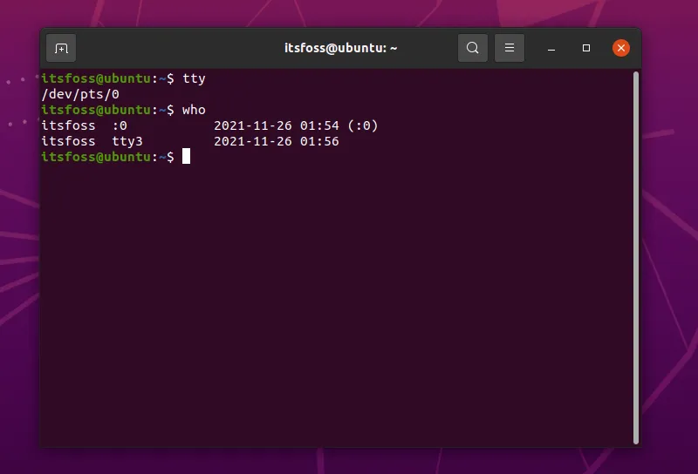Open a new terminal tab
The width and height of the screenshot is (698, 474).
pos(61,48)
